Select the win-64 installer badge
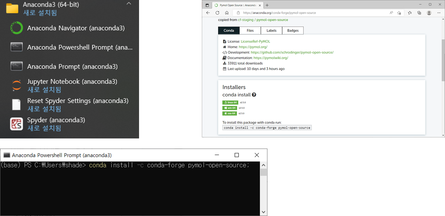This screenshot has height=216, width=445. (230, 108)
